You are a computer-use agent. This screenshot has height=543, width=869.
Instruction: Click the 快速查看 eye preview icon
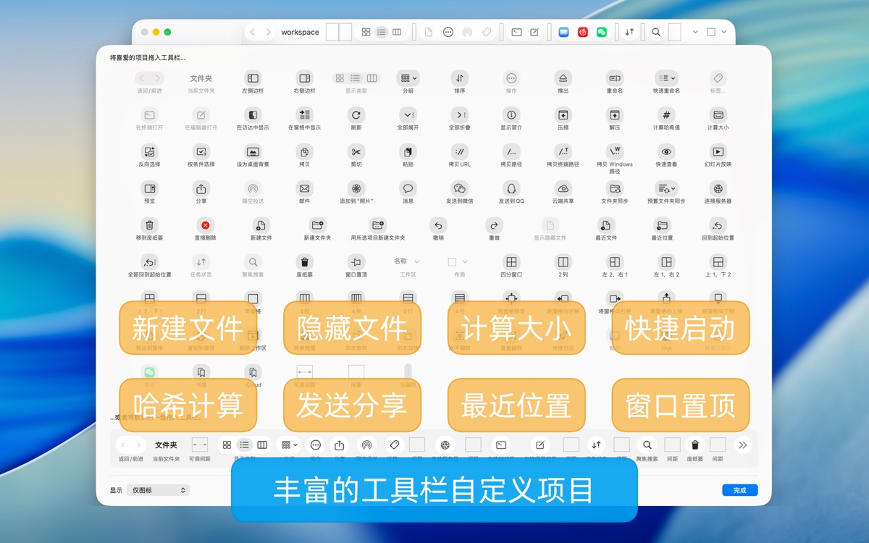pos(666,152)
